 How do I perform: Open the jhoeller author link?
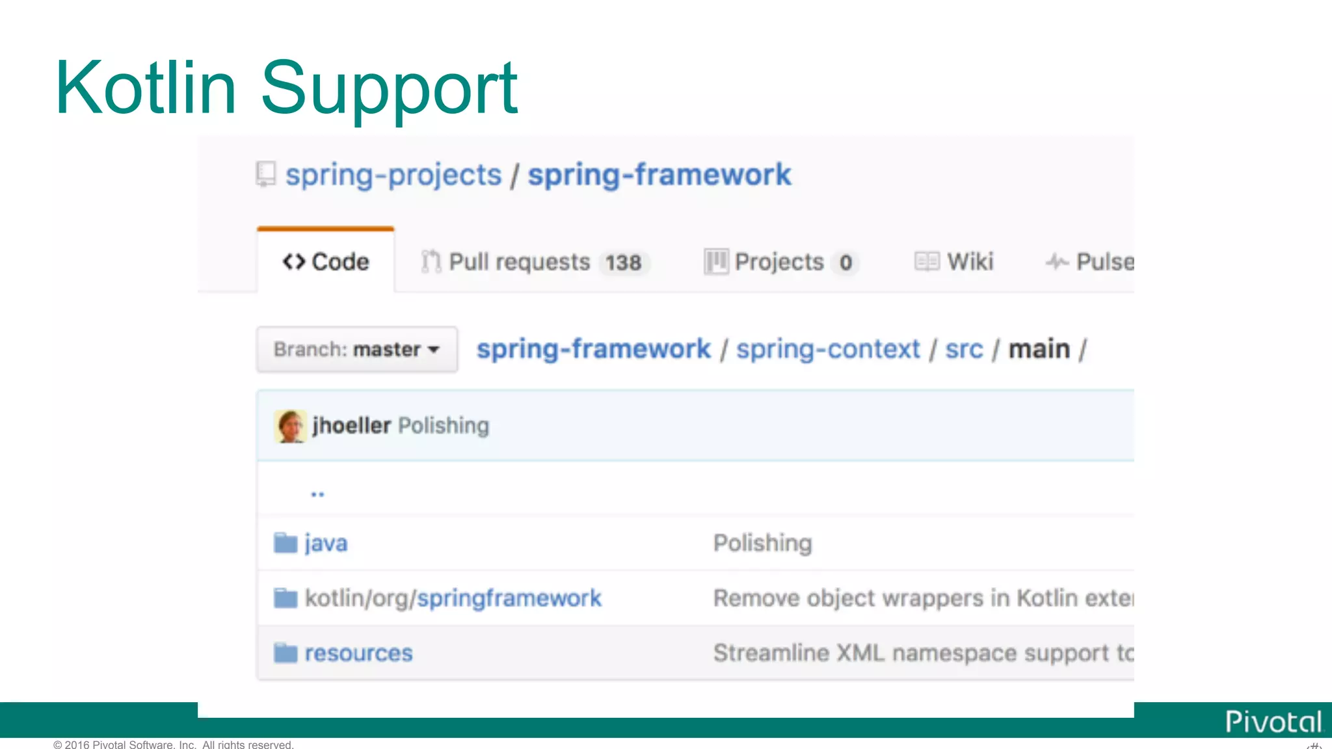coord(351,426)
